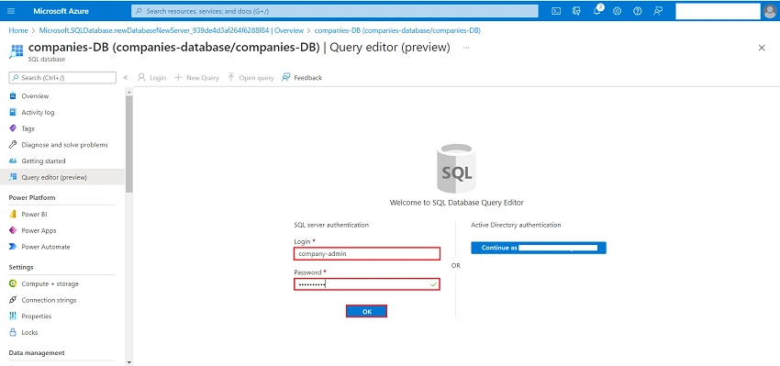Screen dimensions: 780x366
Task: Click the sidebar scrollbar up arrow
Action: 129,92
